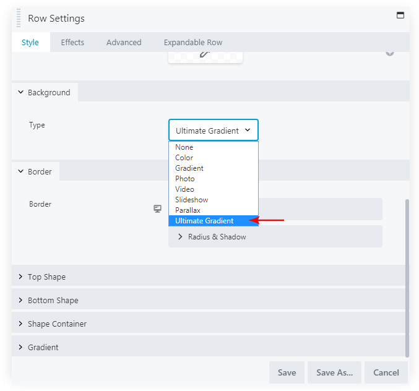
Task: Select Slideshow background option
Action: click(x=192, y=200)
